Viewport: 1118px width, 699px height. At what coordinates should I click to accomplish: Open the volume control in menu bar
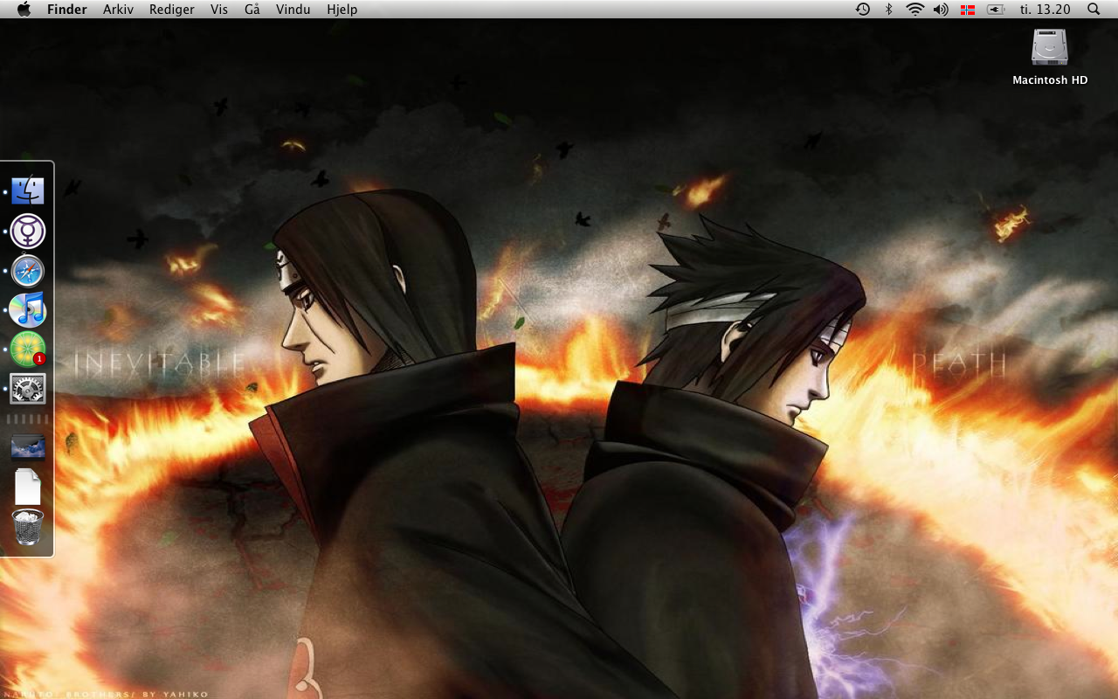(x=941, y=9)
